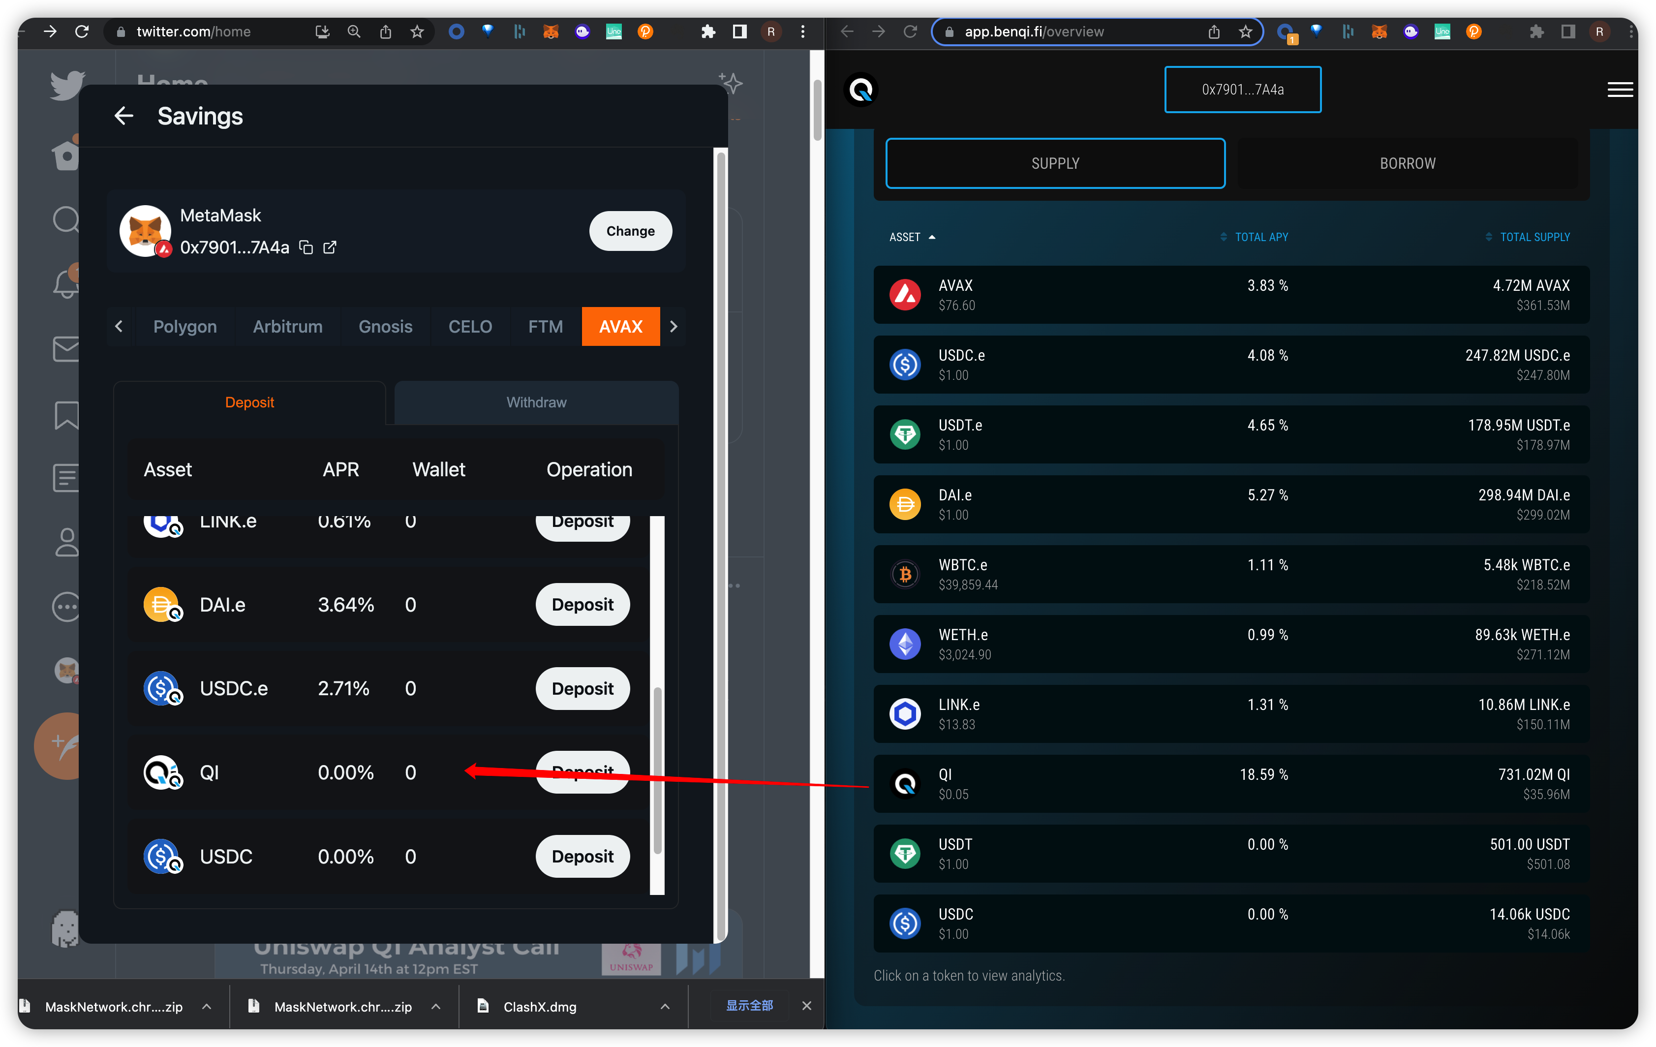
Task: Open wallet address in external explorer
Action: coord(330,247)
